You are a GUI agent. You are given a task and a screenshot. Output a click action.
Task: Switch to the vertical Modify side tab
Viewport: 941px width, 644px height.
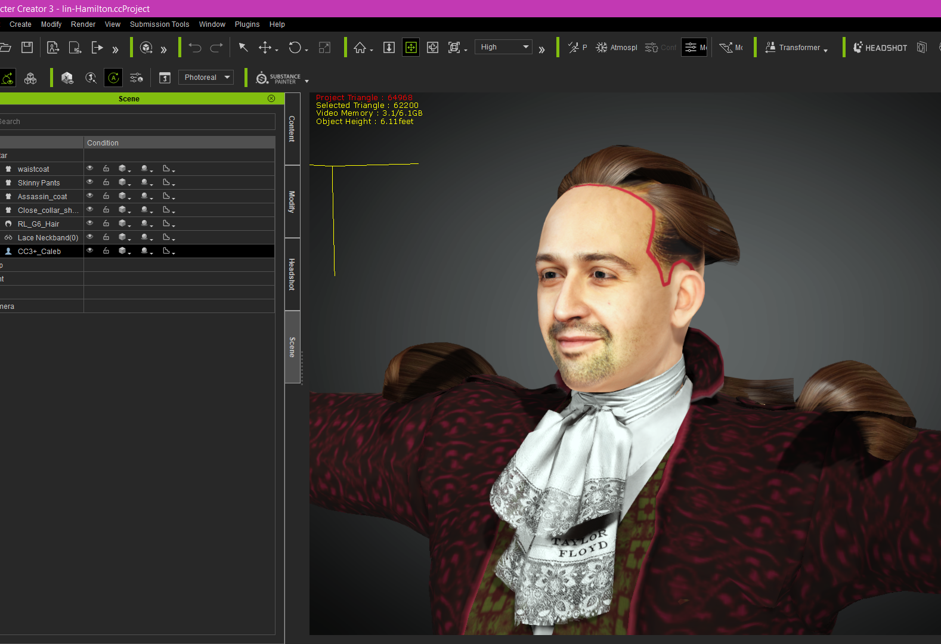[x=292, y=202]
